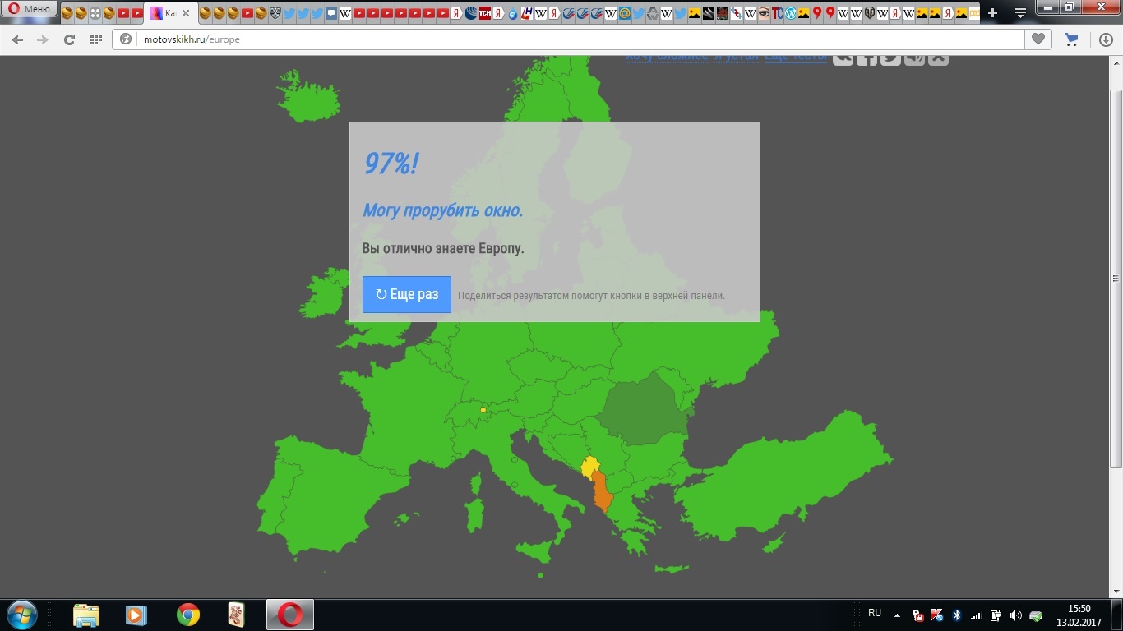Open the Bluetooth tray icon

point(957,615)
